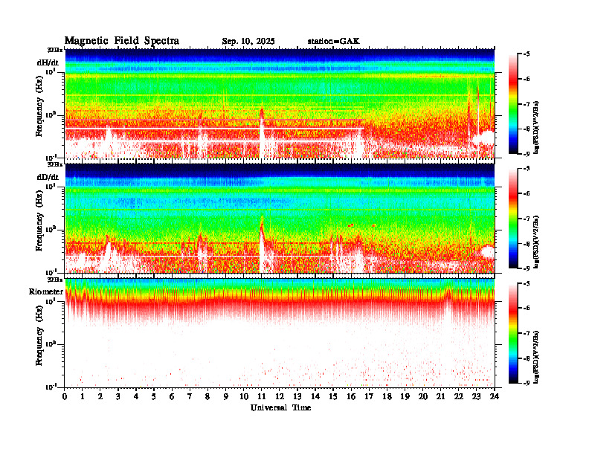The width and height of the screenshot is (589, 455).
Task: Click the "-5" value on the dH/dt color bar
Action: (527, 54)
